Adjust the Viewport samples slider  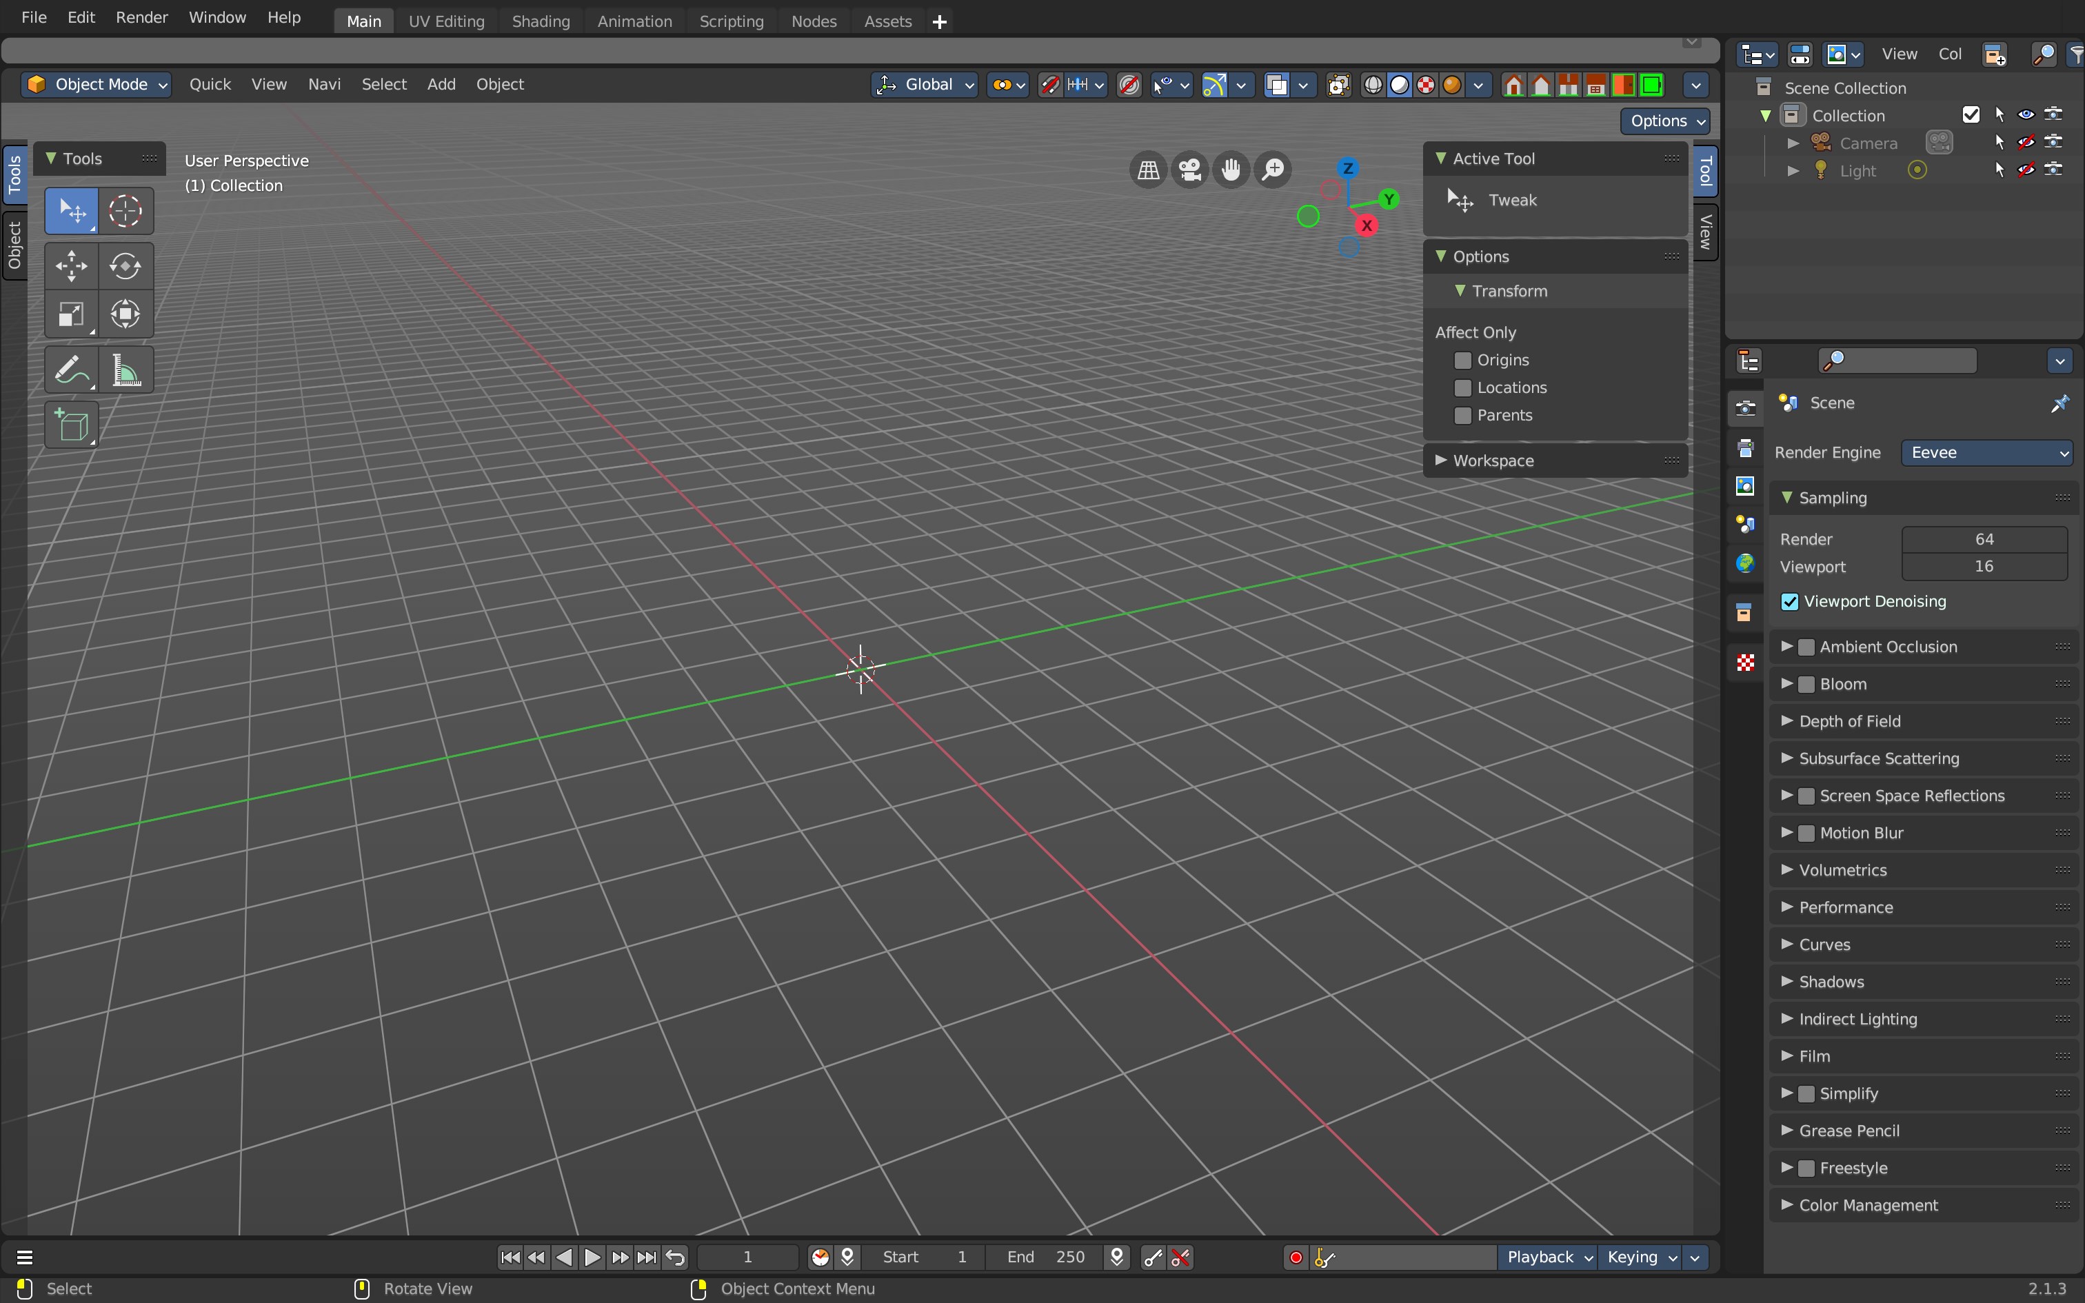click(1984, 567)
